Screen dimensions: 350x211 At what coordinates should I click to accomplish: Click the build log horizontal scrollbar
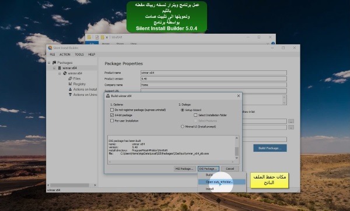pyautogui.click(x=171, y=162)
